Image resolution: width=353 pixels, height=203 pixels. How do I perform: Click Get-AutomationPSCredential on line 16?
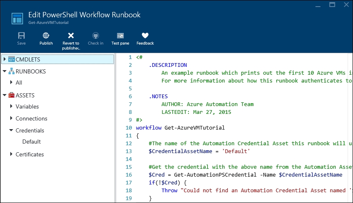(215, 175)
